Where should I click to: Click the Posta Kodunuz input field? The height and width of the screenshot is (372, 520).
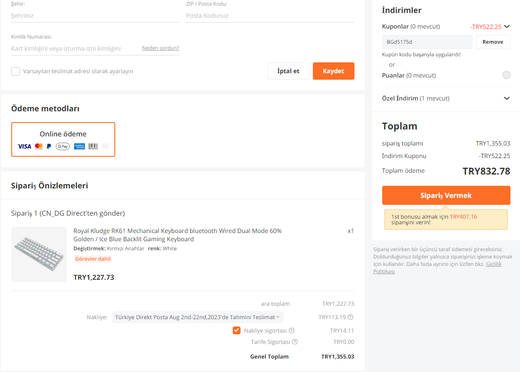tap(270, 16)
